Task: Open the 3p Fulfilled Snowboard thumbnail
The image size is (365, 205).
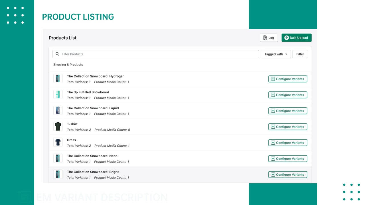Action: tap(58, 95)
